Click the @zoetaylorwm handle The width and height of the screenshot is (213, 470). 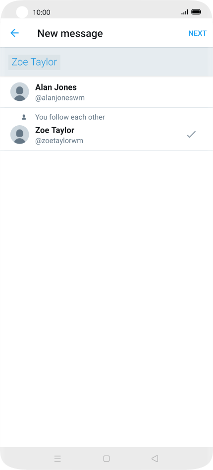(x=59, y=141)
